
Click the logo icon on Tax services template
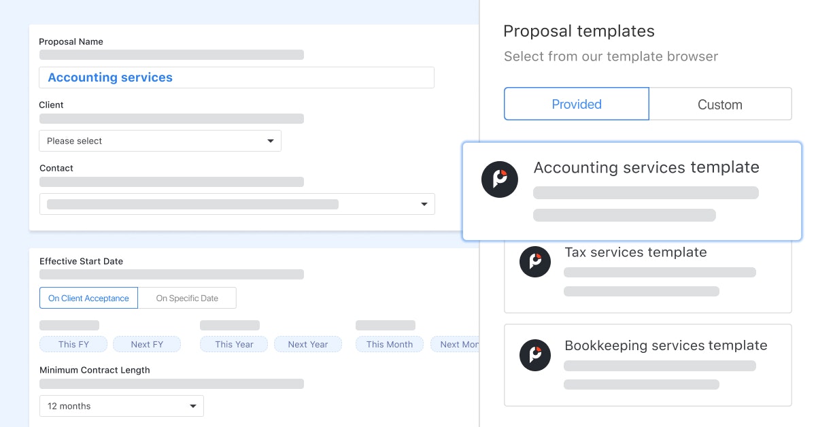point(535,262)
